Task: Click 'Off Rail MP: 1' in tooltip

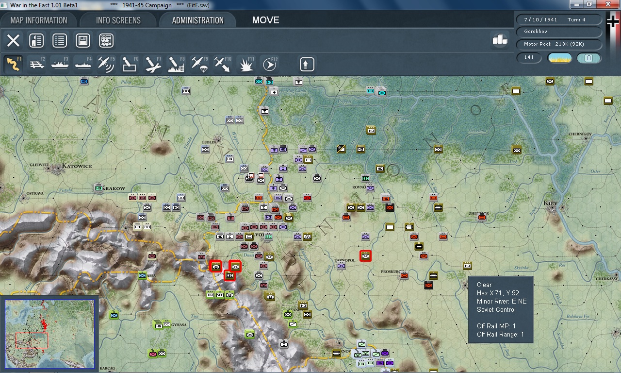Action: pos(496,326)
